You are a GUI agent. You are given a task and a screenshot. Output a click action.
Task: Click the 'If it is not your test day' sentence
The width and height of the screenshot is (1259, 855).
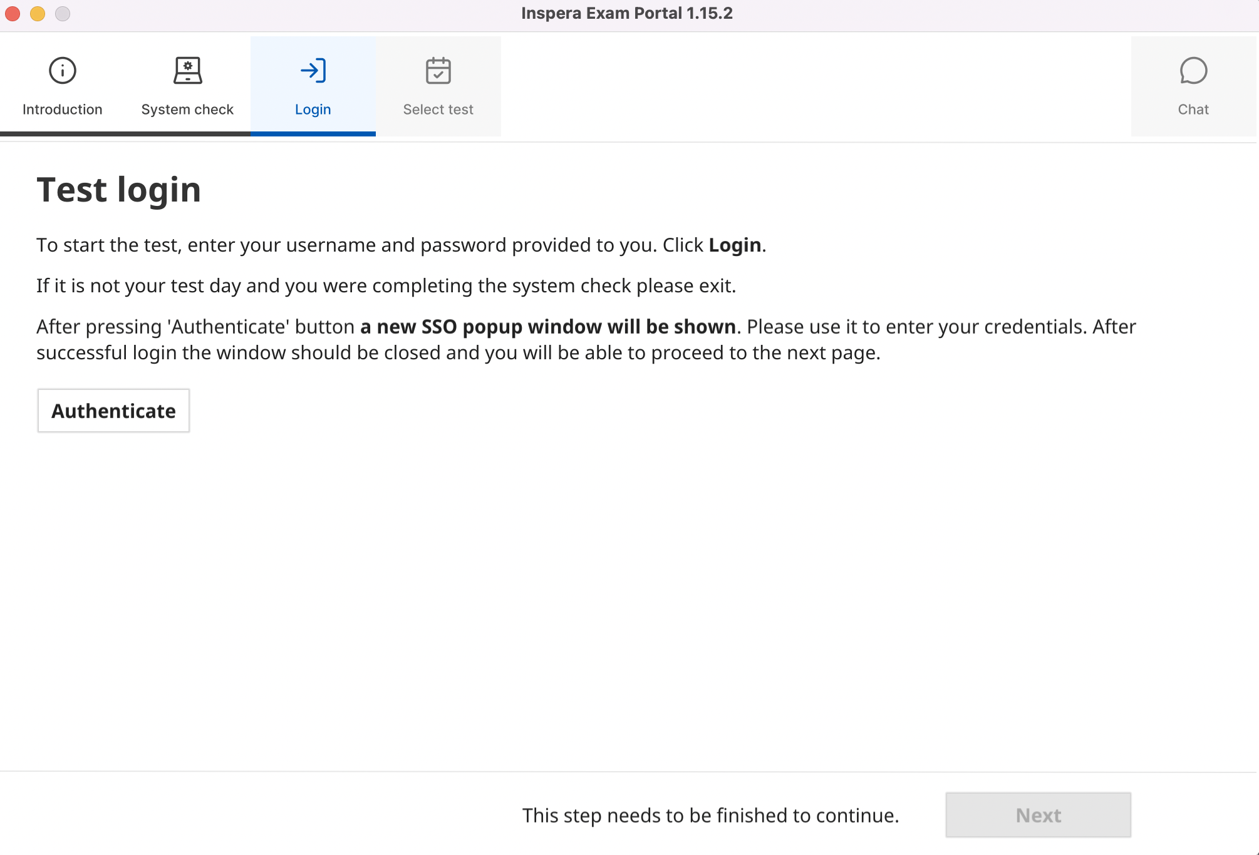pos(386,285)
